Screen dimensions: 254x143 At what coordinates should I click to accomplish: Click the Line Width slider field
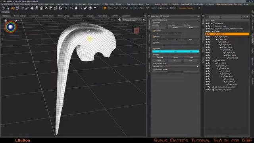click(159, 28)
